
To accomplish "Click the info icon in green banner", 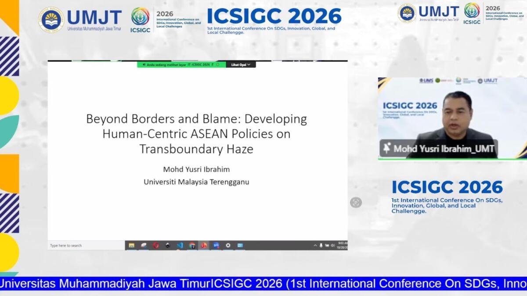I will (217, 64).
